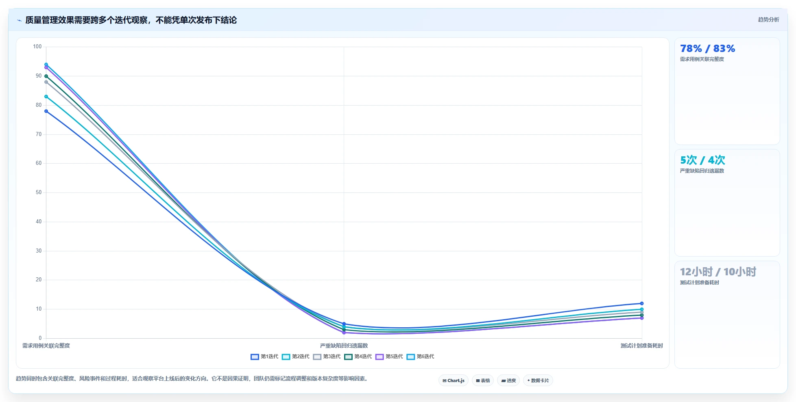796x402 pixels.
Task: Click the trend icon beside the title
Action: pos(19,20)
